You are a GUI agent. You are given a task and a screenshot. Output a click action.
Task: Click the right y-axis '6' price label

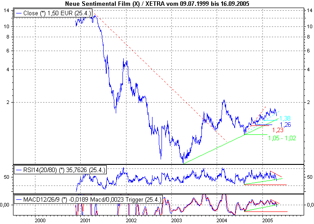pos(308,51)
